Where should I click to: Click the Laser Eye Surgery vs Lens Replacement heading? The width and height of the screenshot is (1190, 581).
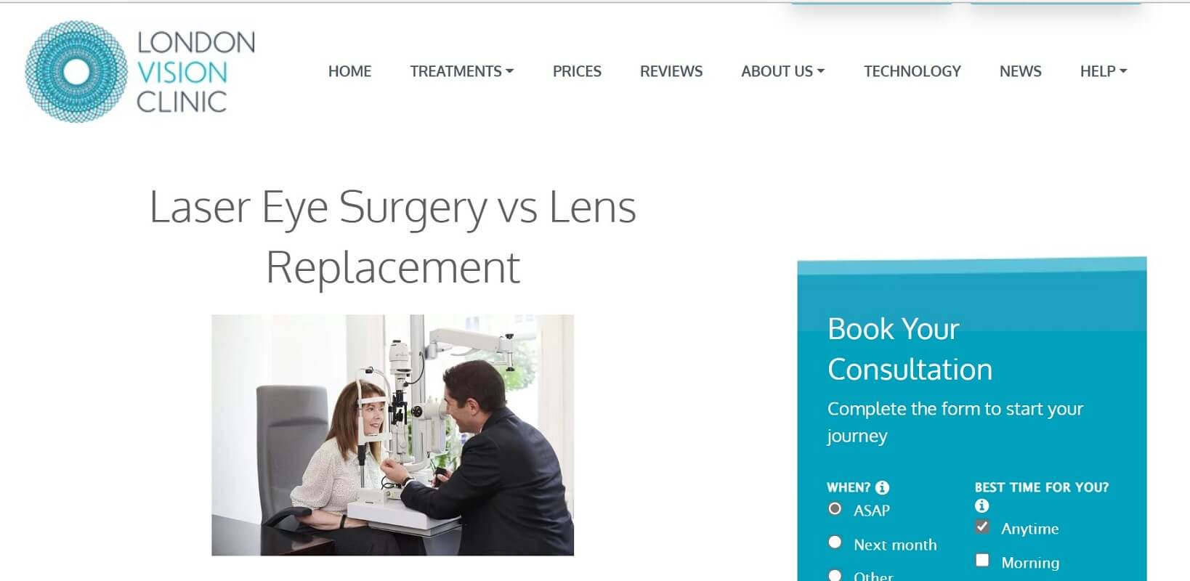[x=393, y=237]
